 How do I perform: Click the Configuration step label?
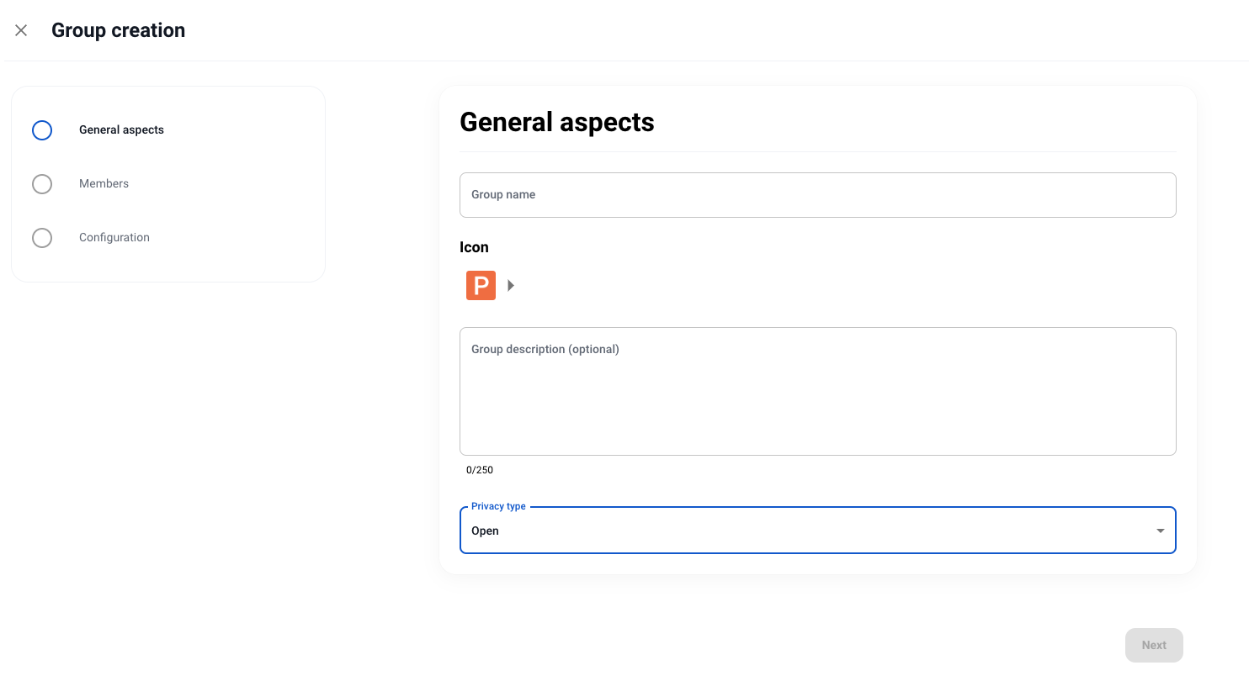click(114, 237)
